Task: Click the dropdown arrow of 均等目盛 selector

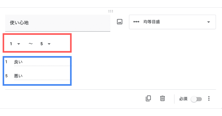Action: tap(208, 22)
